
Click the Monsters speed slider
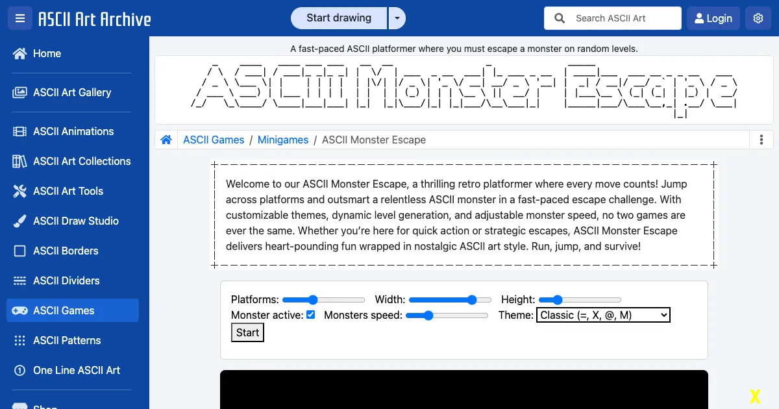pyautogui.click(x=447, y=316)
